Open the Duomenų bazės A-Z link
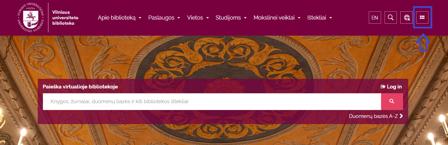Image resolution: width=448 pixels, height=145 pixels. click(x=373, y=116)
